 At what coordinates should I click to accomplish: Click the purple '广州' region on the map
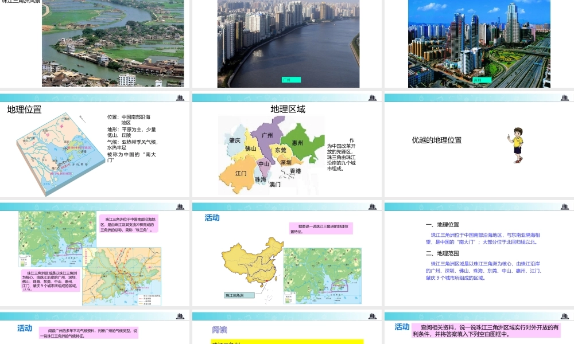(x=267, y=135)
